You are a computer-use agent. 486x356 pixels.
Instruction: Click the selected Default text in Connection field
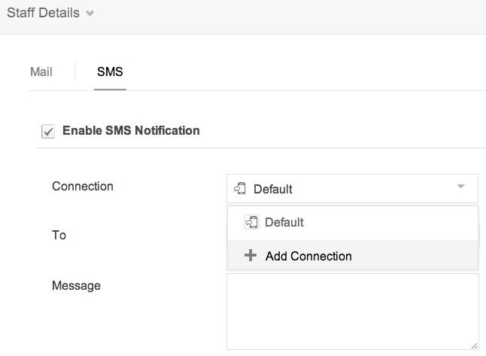point(272,189)
